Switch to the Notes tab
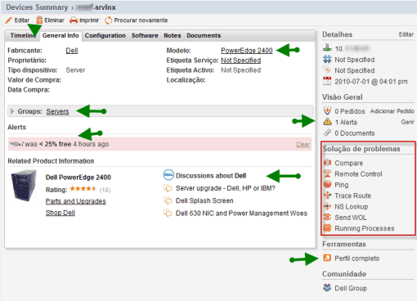Screen dimensions: 417x301 point(173,35)
